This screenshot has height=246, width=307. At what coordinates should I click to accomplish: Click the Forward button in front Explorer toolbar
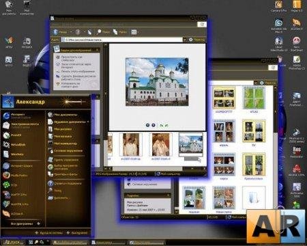point(78,32)
